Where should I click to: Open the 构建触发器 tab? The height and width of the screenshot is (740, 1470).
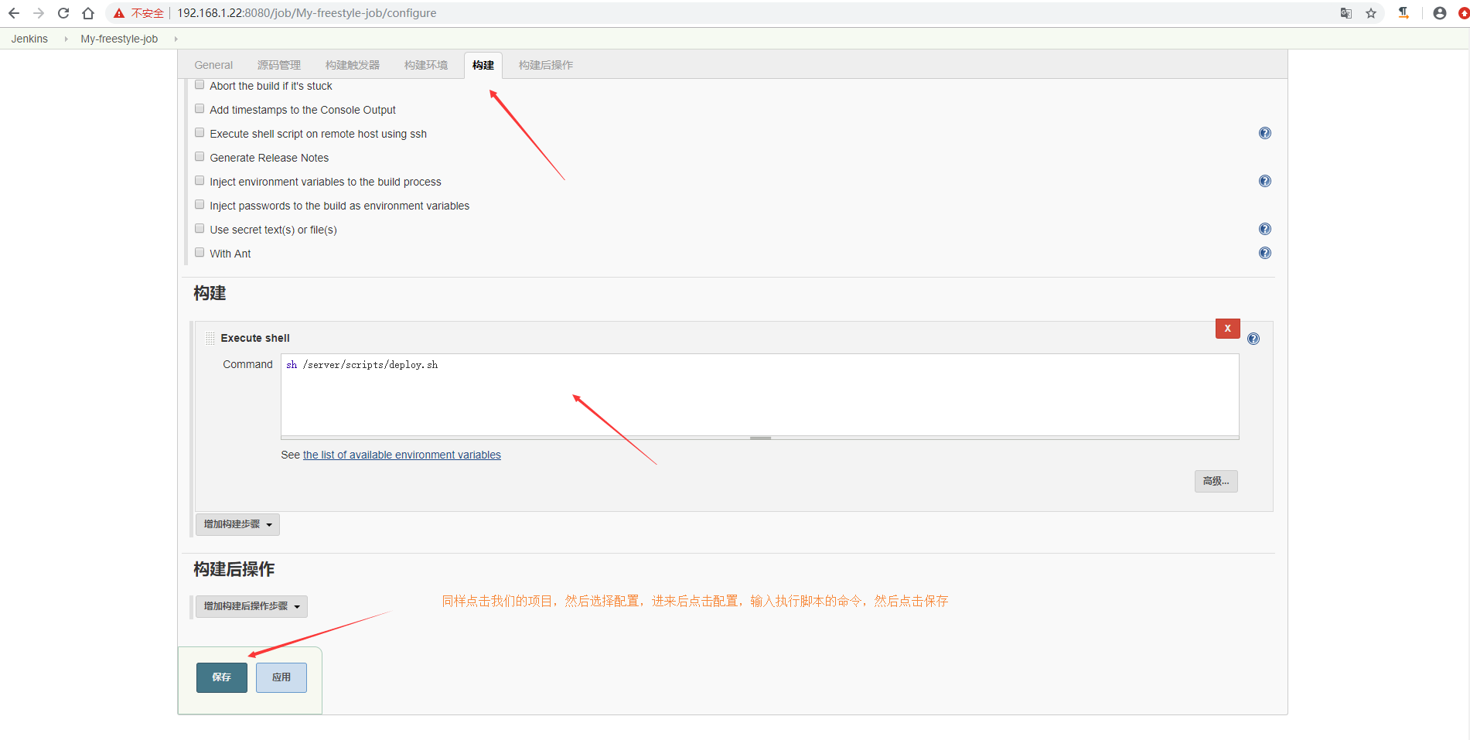[x=353, y=65]
